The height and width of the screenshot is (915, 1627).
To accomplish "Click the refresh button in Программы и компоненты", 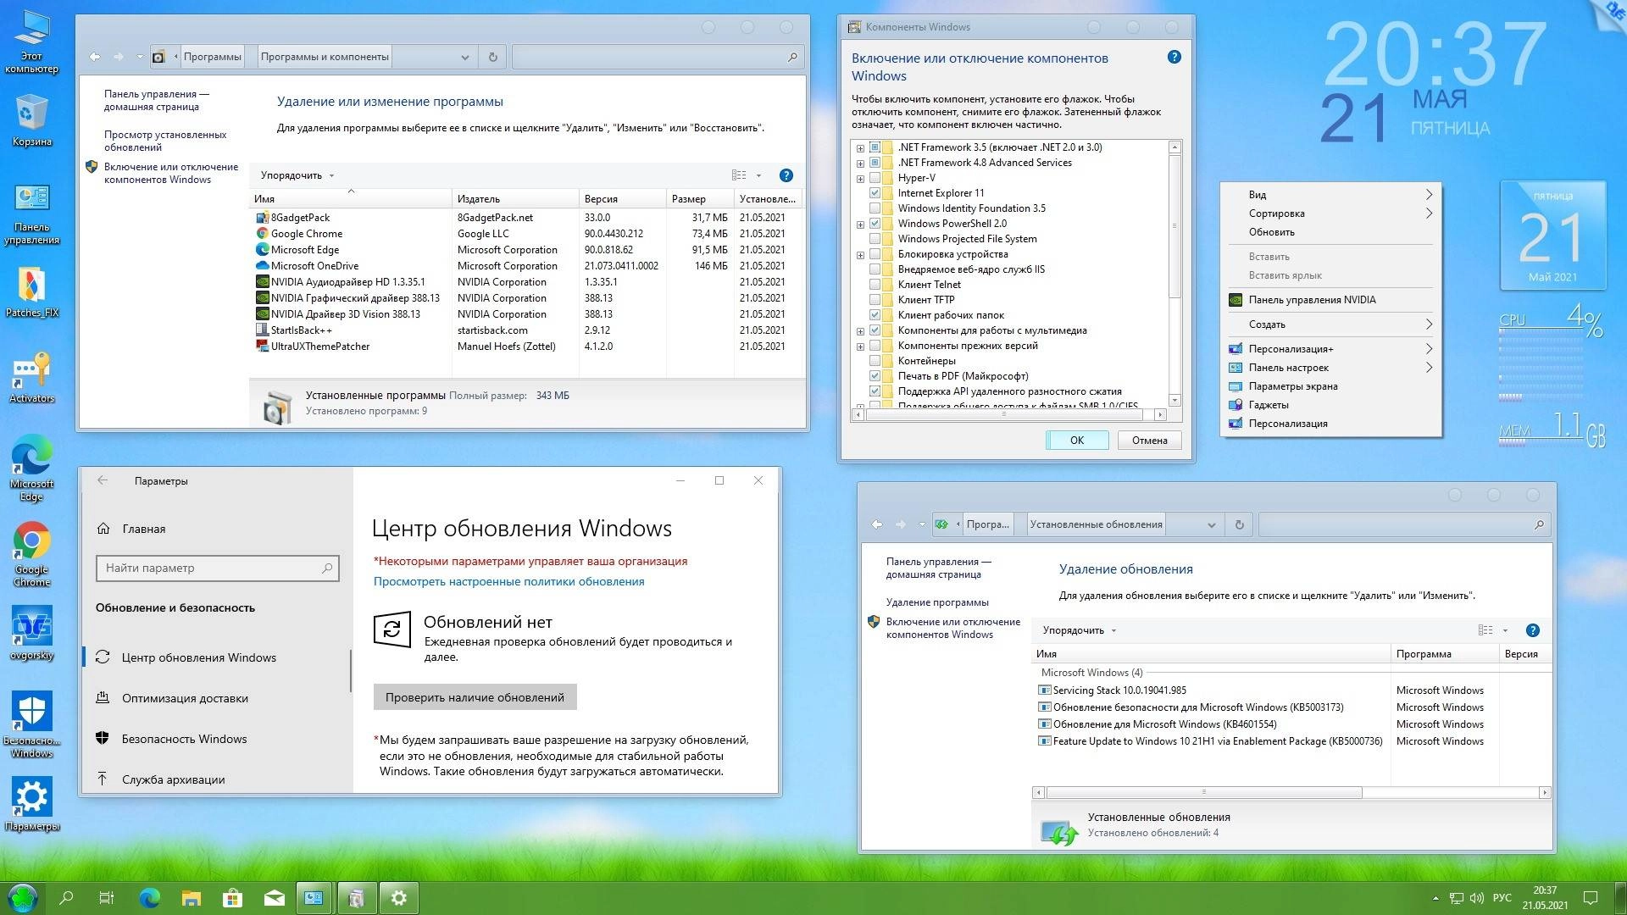I will coord(492,57).
